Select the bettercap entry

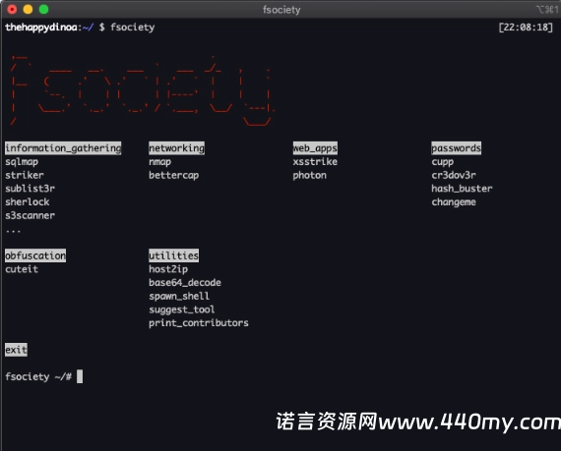pos(174,175)
